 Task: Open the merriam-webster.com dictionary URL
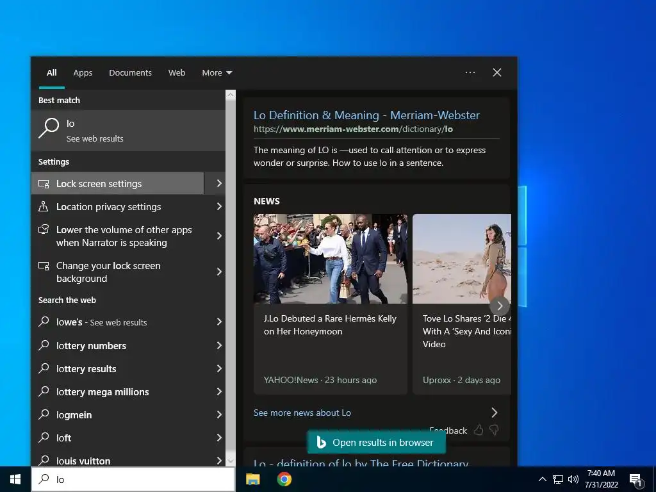point(353,129)
